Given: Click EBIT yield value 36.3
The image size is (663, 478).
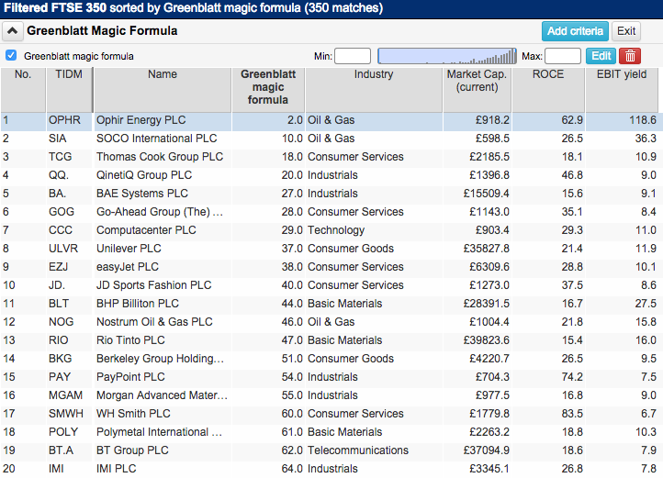Looking at the screenshot, I should click(646, 139).
